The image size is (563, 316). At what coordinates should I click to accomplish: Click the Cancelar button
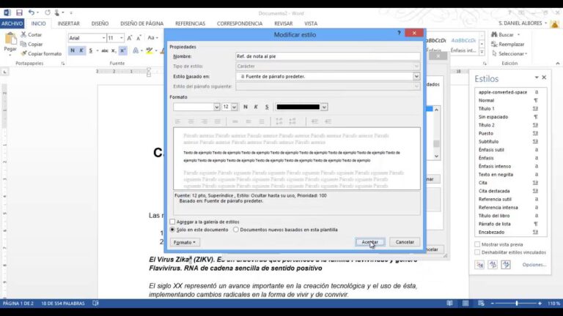(405, 242)
